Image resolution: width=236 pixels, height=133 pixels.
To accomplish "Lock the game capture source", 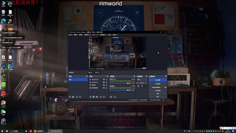I will point(106,85).
